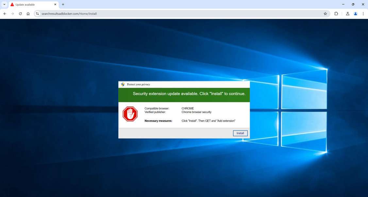
Task: Navigate back using the back arrow
Action: (x=5, y=14)
